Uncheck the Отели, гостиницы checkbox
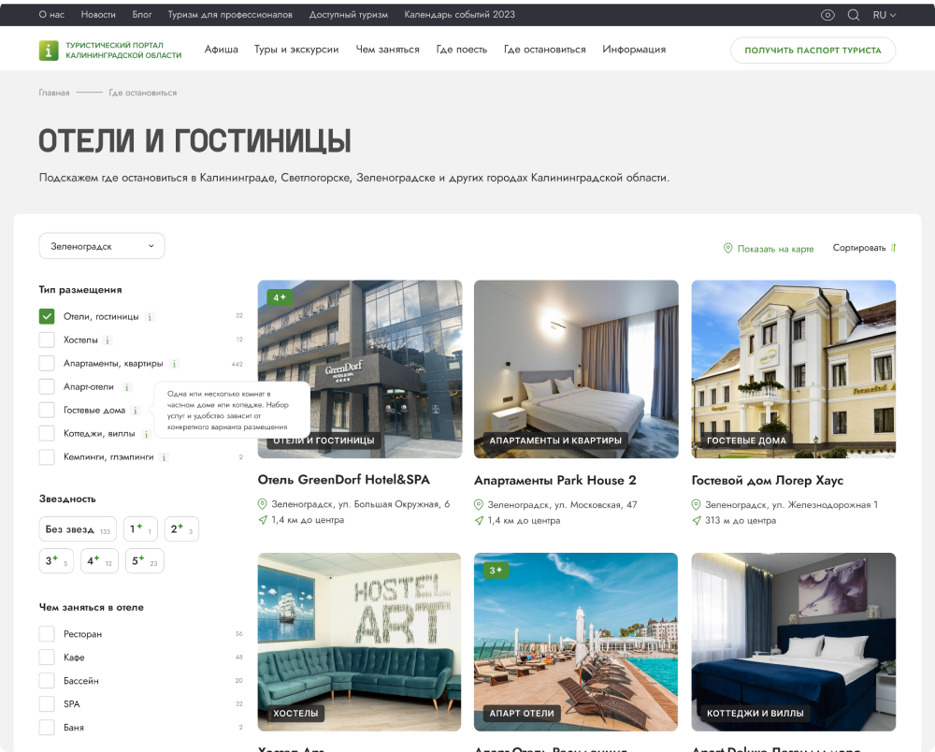 pos(47,316)
